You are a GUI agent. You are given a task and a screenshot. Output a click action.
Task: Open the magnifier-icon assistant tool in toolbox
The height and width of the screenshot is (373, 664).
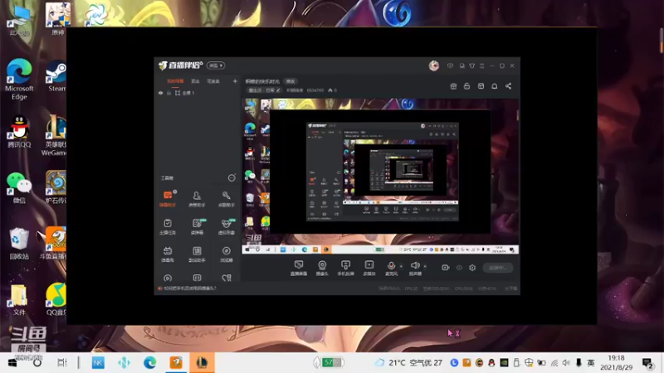pos(226,198)
